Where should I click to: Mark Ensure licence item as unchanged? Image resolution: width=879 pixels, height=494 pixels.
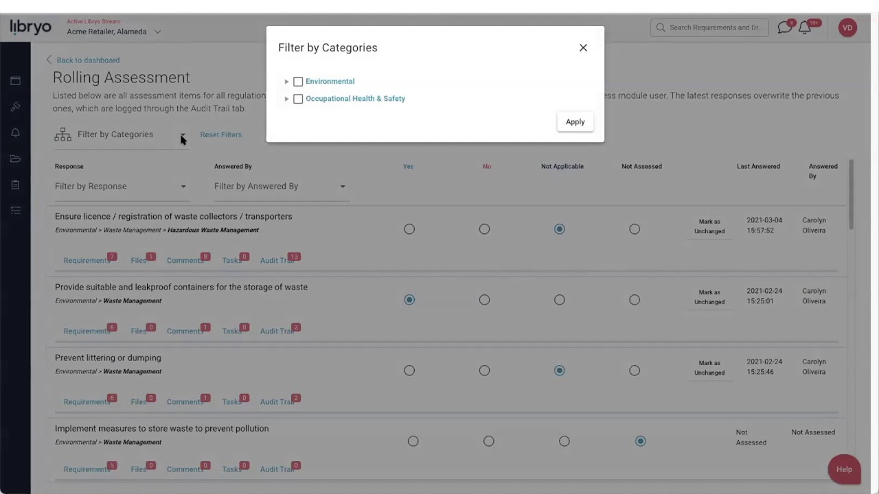709,226
